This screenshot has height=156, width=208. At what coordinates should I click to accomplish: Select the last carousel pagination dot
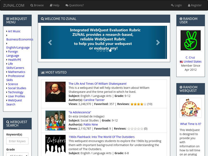point(110,51)
